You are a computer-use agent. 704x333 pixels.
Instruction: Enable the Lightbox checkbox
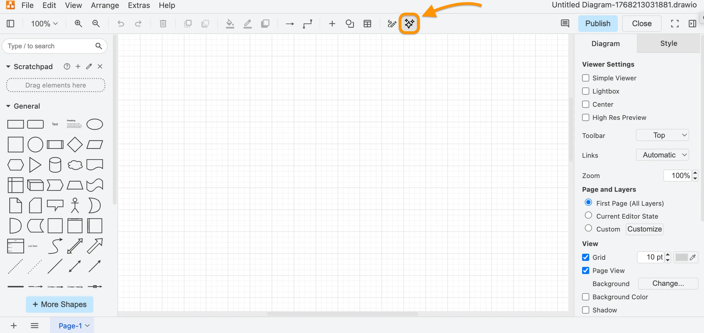tap(586, 91)
